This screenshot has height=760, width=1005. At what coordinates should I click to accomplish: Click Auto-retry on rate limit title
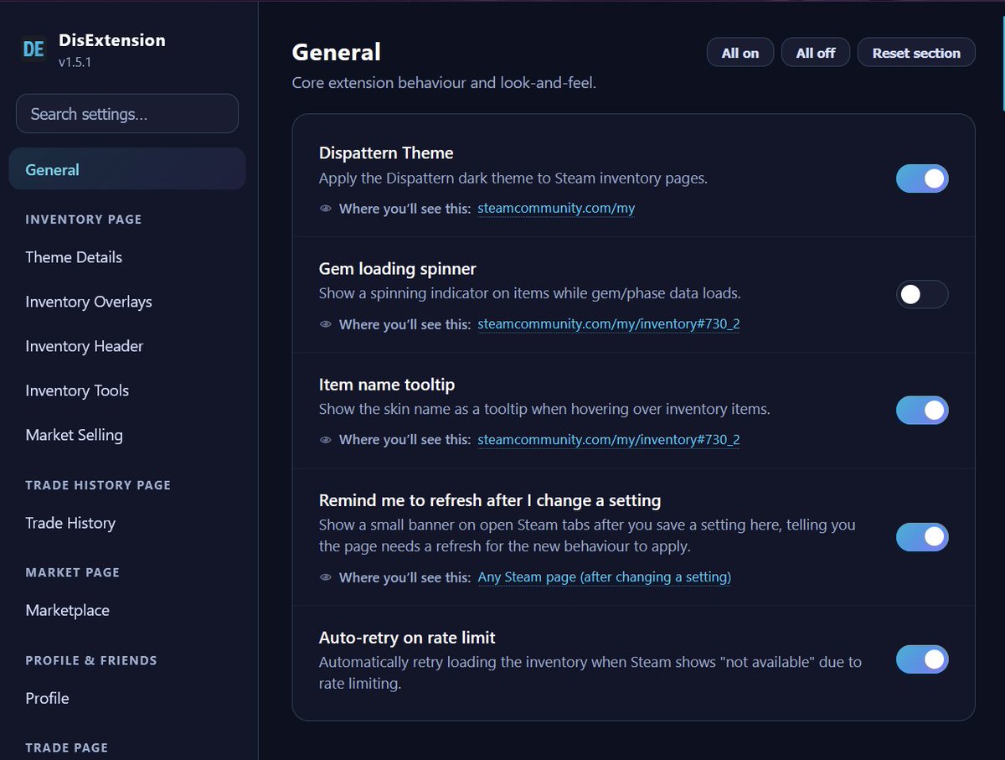click(407, 638)
